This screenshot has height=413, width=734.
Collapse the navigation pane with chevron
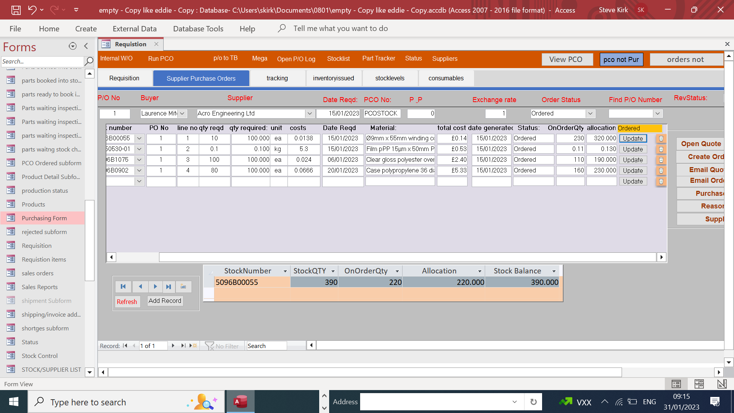86,46
